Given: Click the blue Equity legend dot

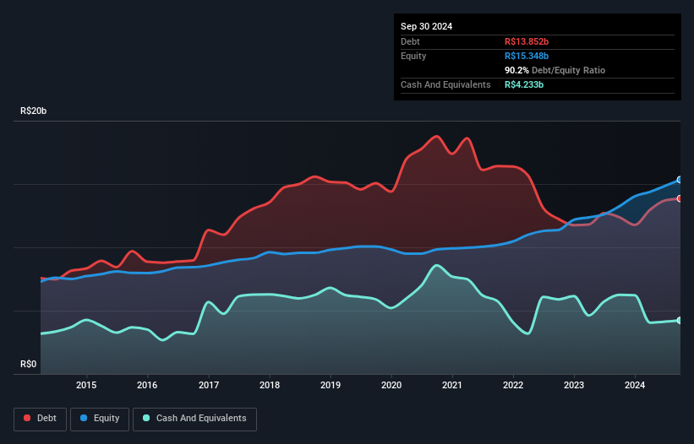Looking at the screenshot, I should pos(85,418).
